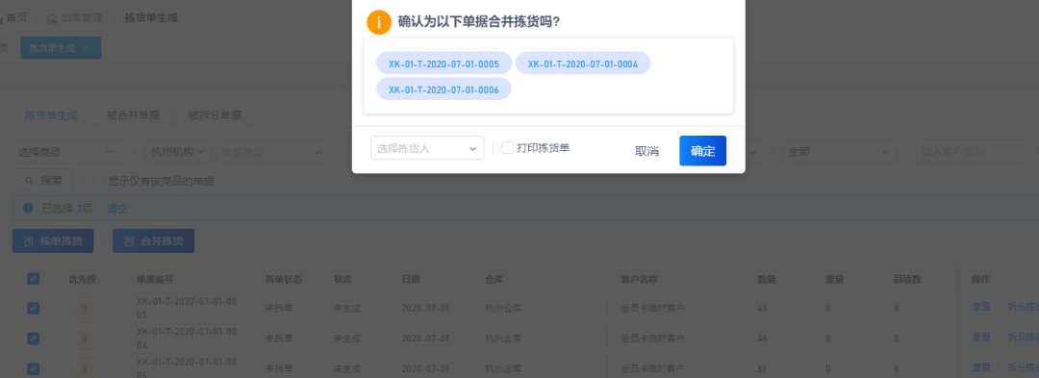The width and height of the screenshot is (1039, 378).
Task: Click 未生成 status in order 0004 row
Action: 347,339
